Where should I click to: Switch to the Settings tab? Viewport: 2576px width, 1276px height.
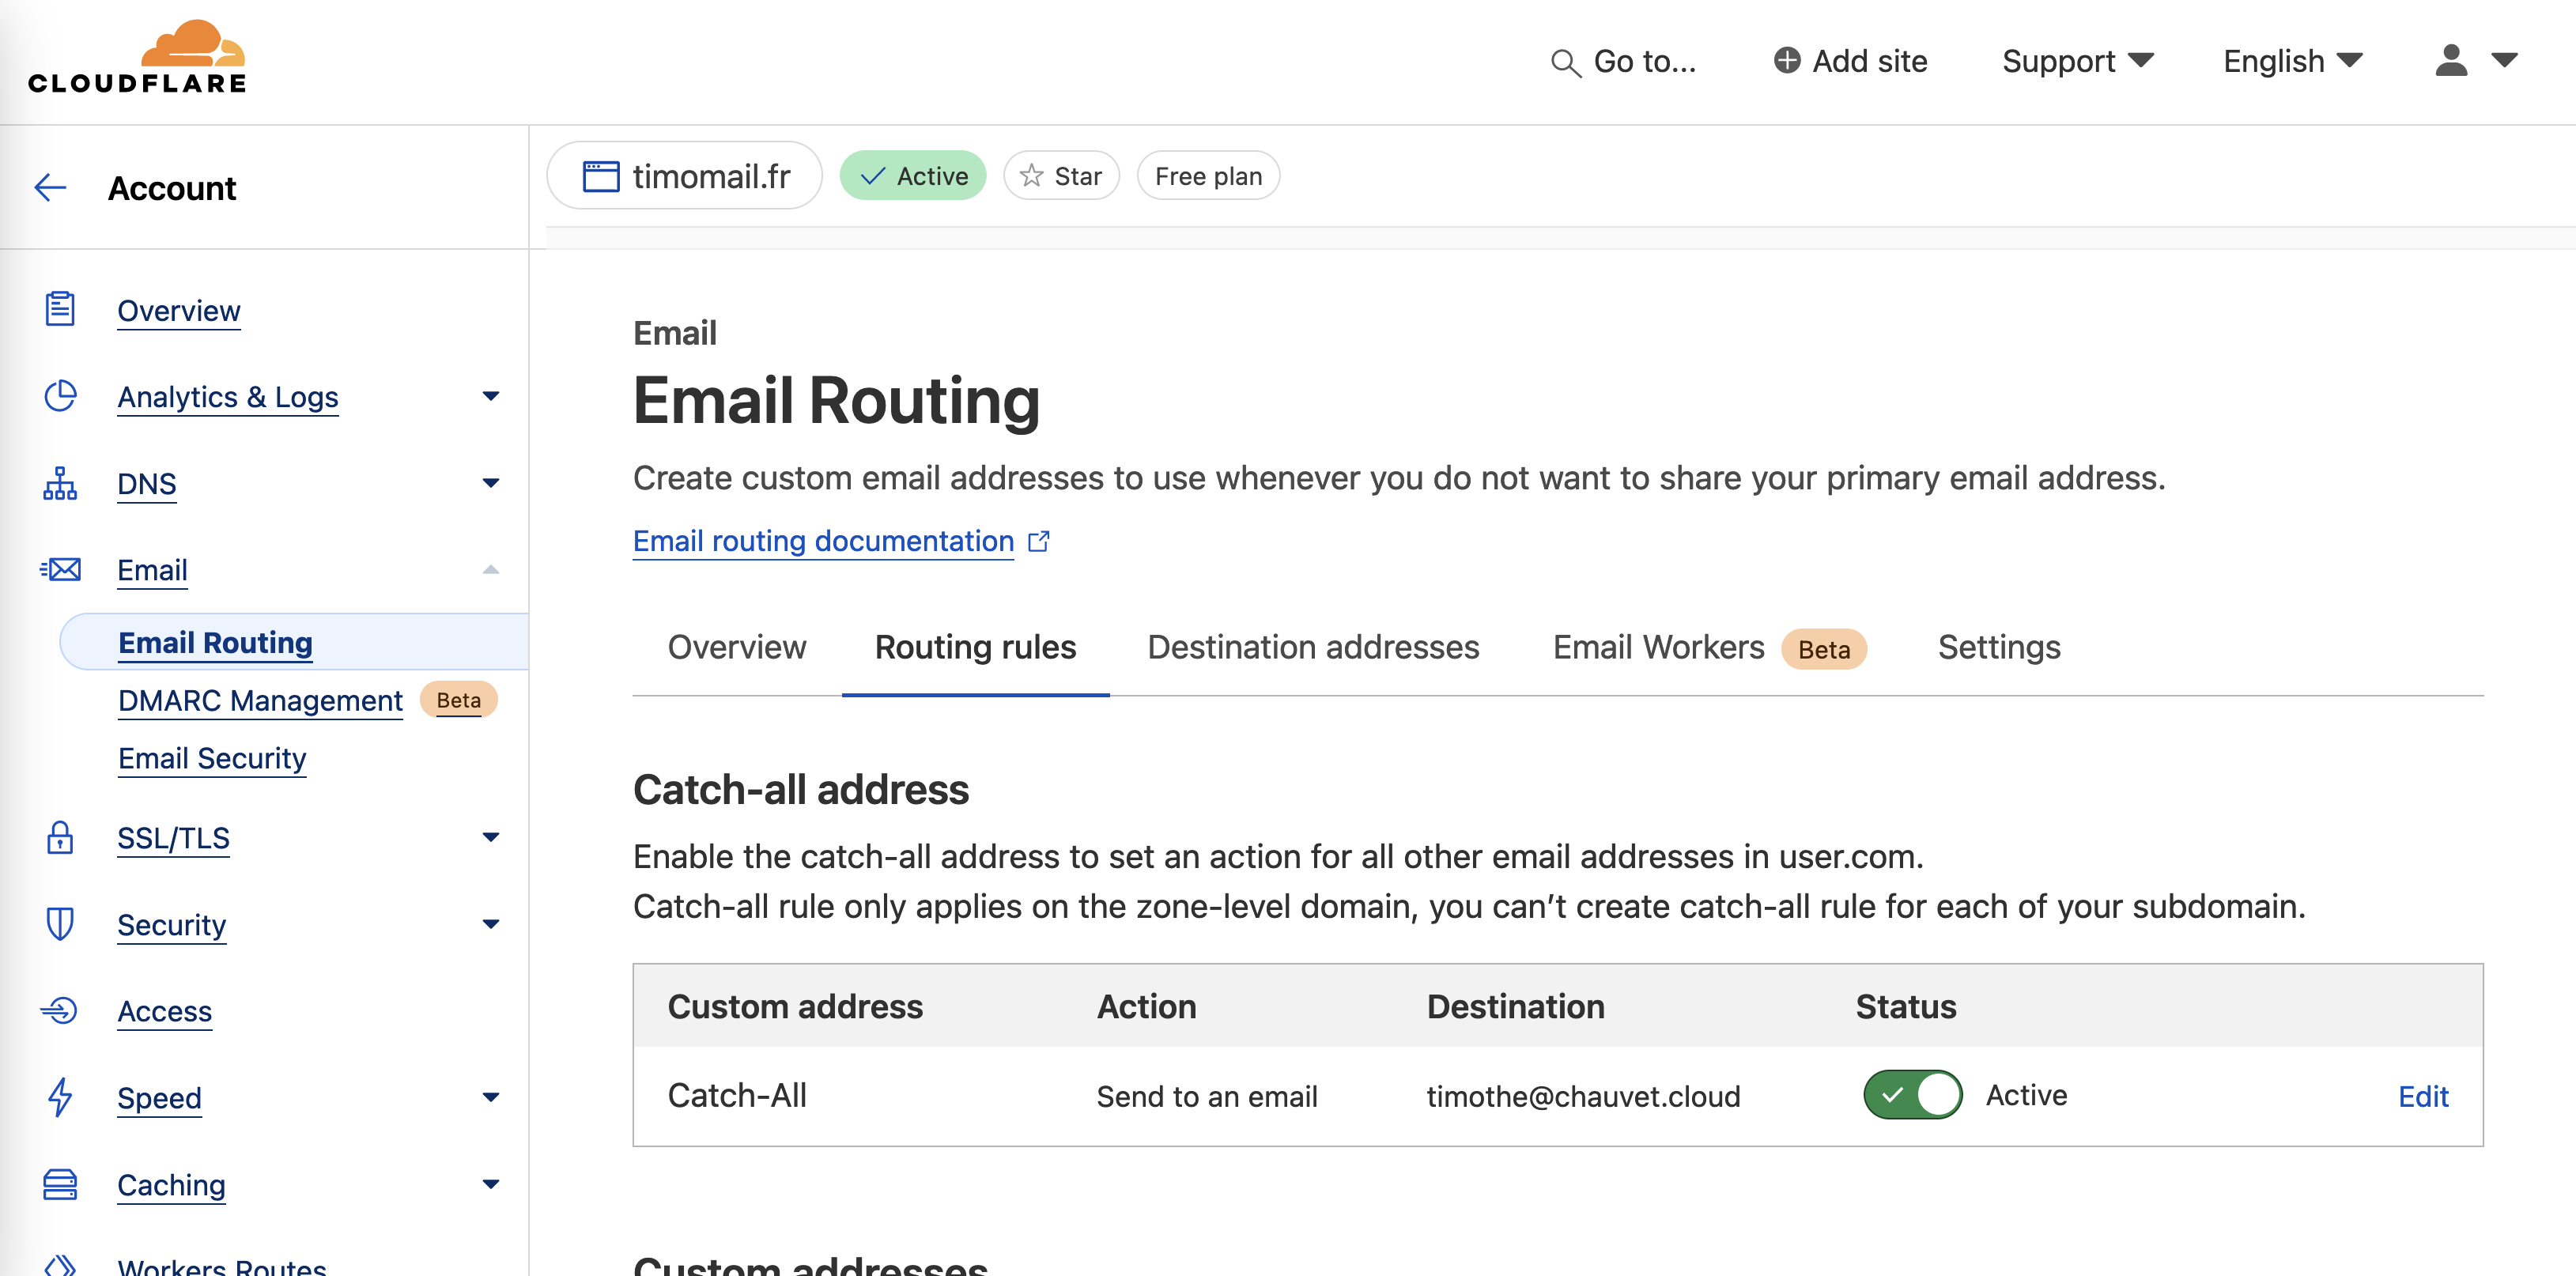click(1999, 647)
